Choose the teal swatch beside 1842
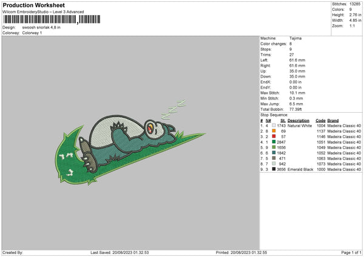The image size is (364, 257). click(274, 153)
